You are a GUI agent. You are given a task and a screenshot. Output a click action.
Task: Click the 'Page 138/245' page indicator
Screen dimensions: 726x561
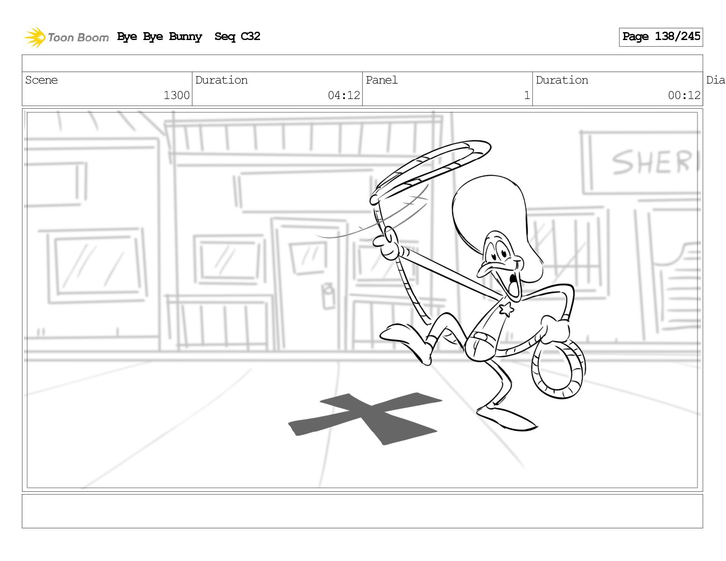pyautogui.click(x=661, y=37)
